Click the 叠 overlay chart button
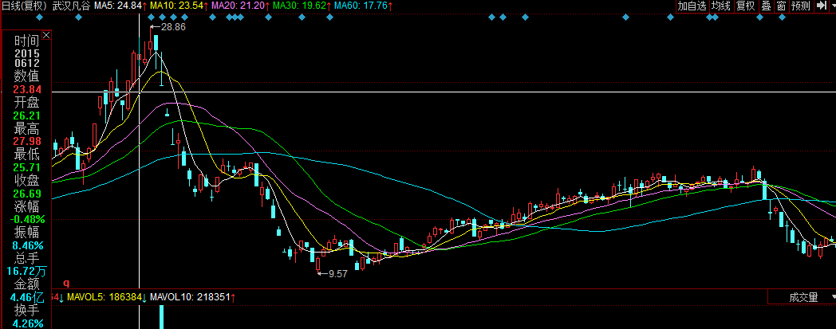Screen dimensions: 836x329 [x=766, y=6]
